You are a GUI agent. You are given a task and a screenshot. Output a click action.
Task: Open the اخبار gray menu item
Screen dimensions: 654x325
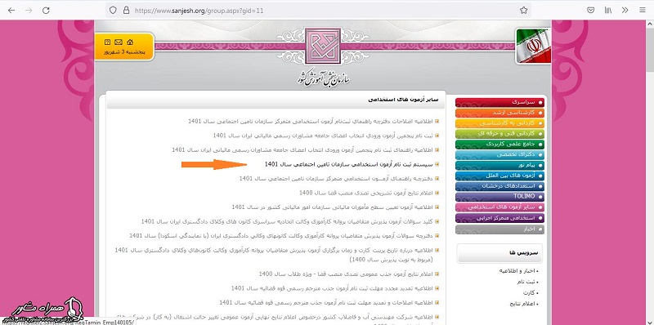(499, 229)
